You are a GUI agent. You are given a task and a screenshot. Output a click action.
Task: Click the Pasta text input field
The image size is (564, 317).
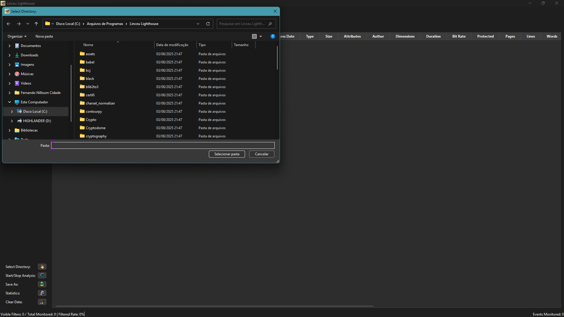click(163, 146)
